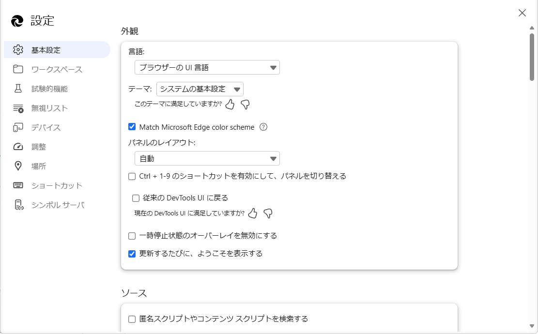
Task: Enable Ctrl + 1-9 のショートカット checkbox
Action: [x=132, y=176]
